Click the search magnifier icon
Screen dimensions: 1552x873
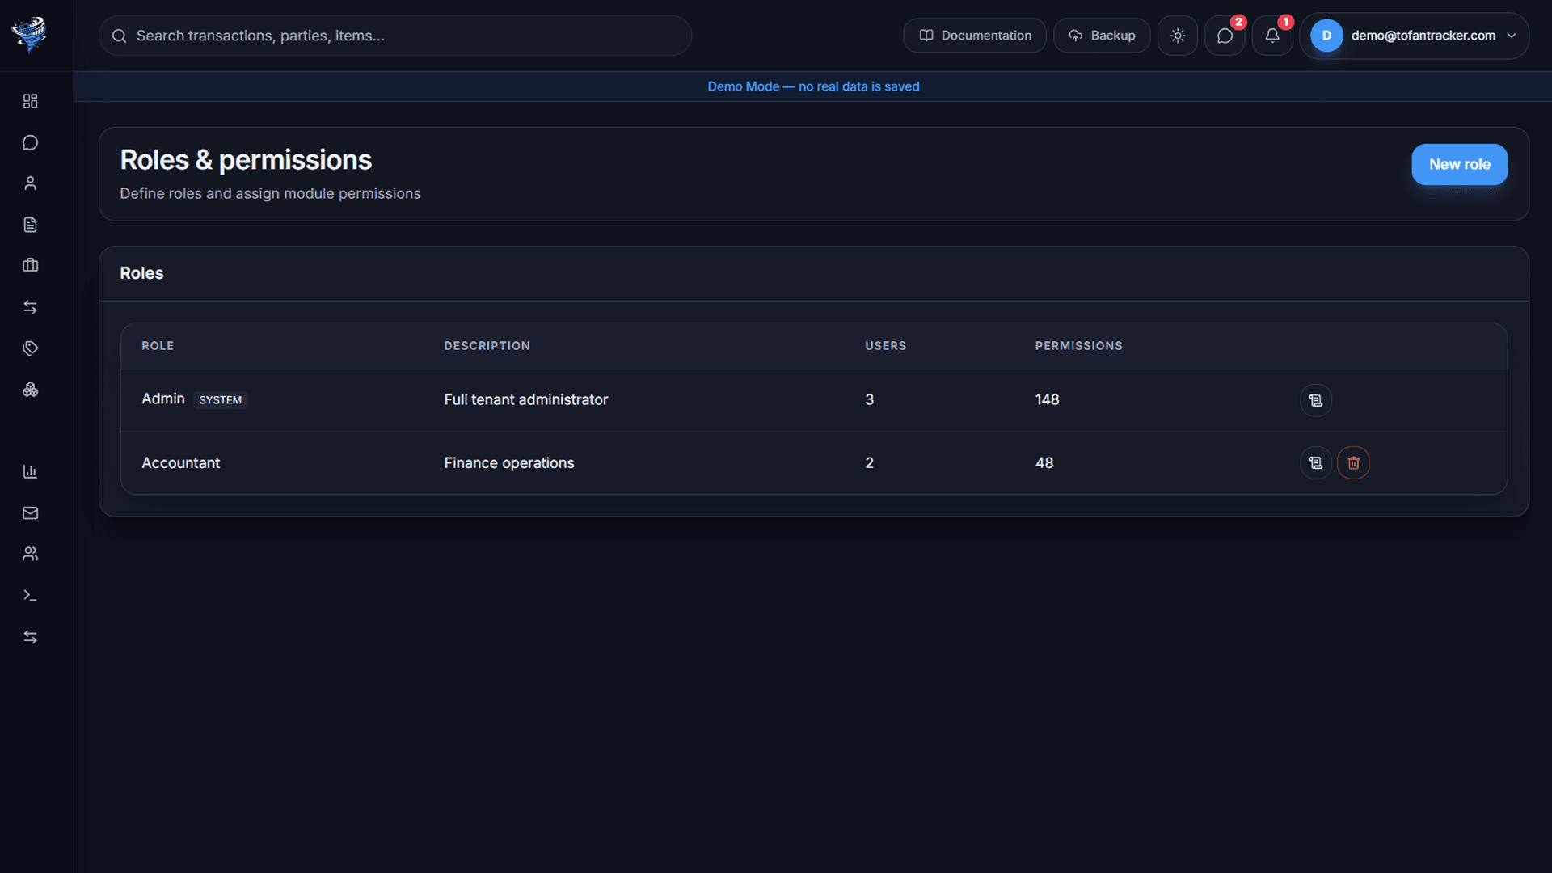coord(119,36)
